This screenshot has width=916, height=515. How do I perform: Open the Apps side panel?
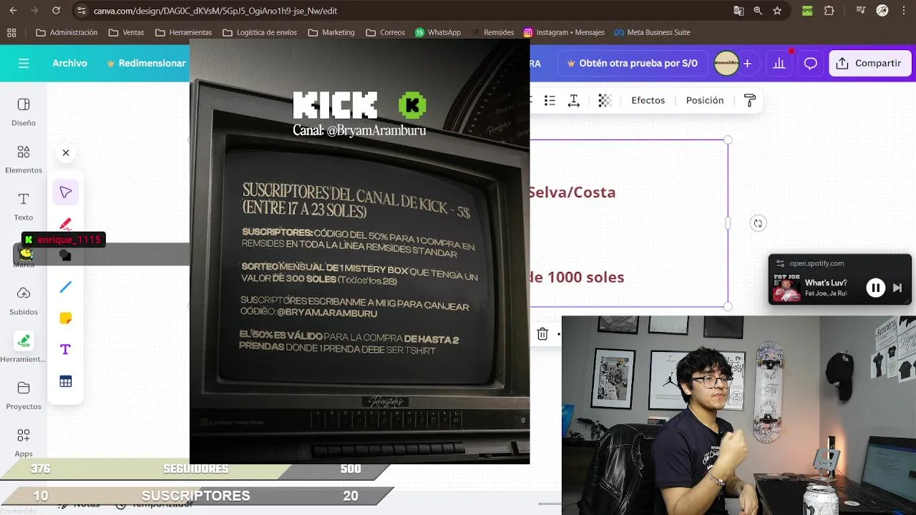[x=24, y=443]
